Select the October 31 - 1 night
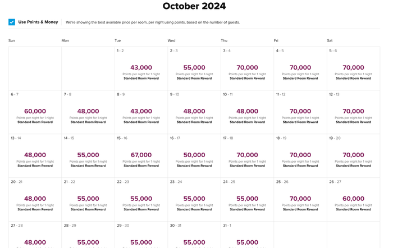This screenshot has width=393, height=248. coord(248,235)
